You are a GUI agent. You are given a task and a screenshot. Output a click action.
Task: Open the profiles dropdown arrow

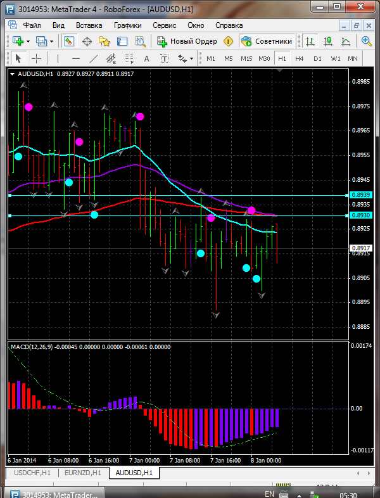pyautogui.click(x=52, y=41)
